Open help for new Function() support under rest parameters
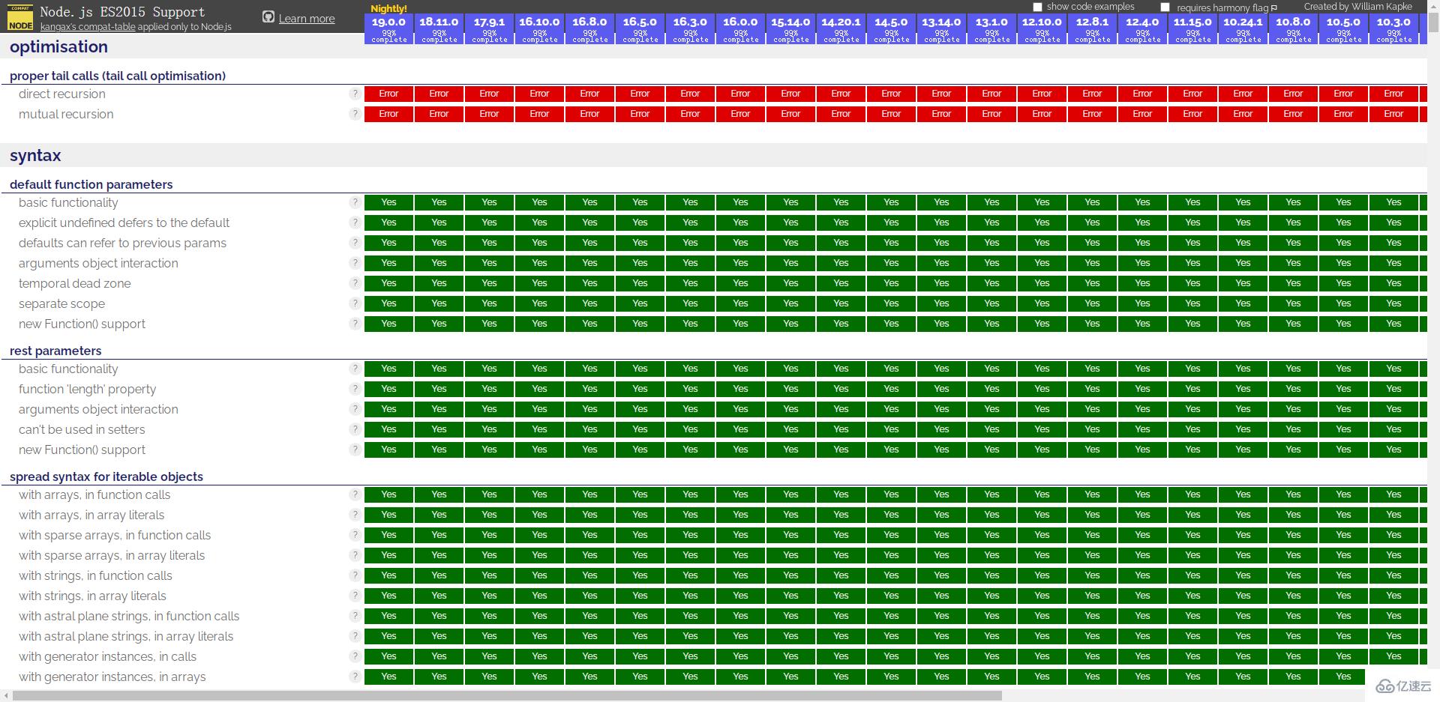The width and height of the screenshot is (1440, 702). point(355,450)
